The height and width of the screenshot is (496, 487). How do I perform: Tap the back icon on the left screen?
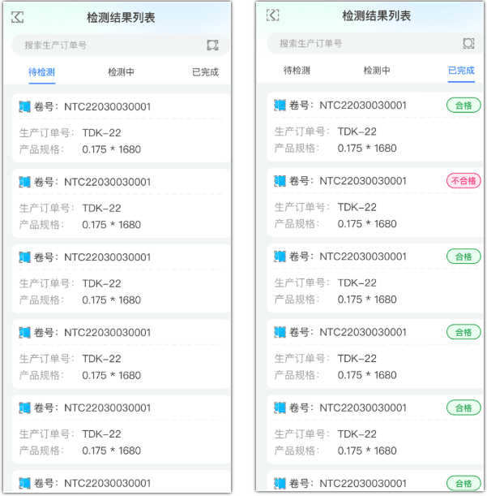(18, 17)
